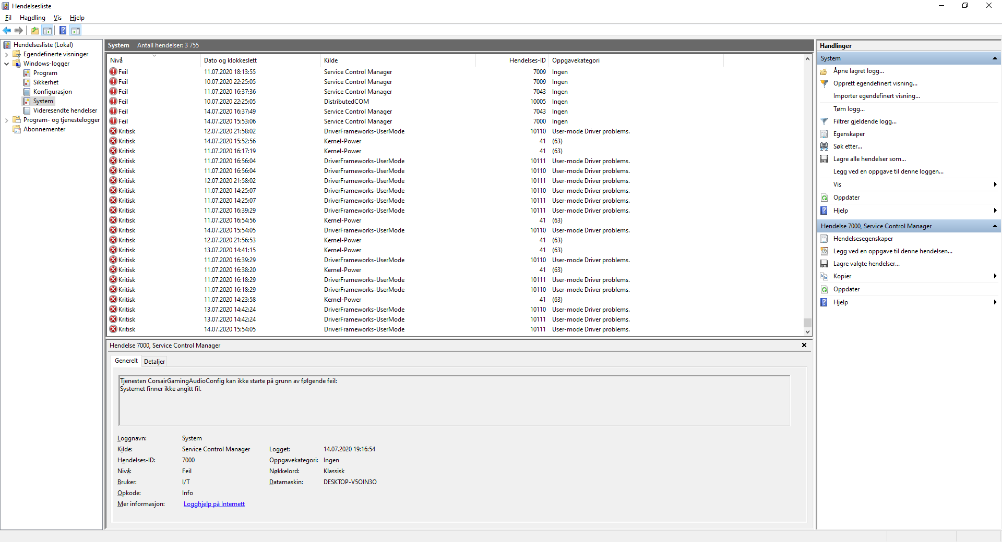Open the Vis submenu arrow in Handlinger

[x=995, y=184]
